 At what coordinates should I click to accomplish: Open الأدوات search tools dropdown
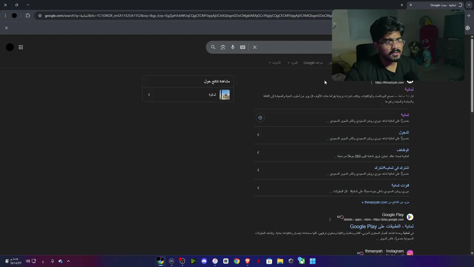[275, 63]
